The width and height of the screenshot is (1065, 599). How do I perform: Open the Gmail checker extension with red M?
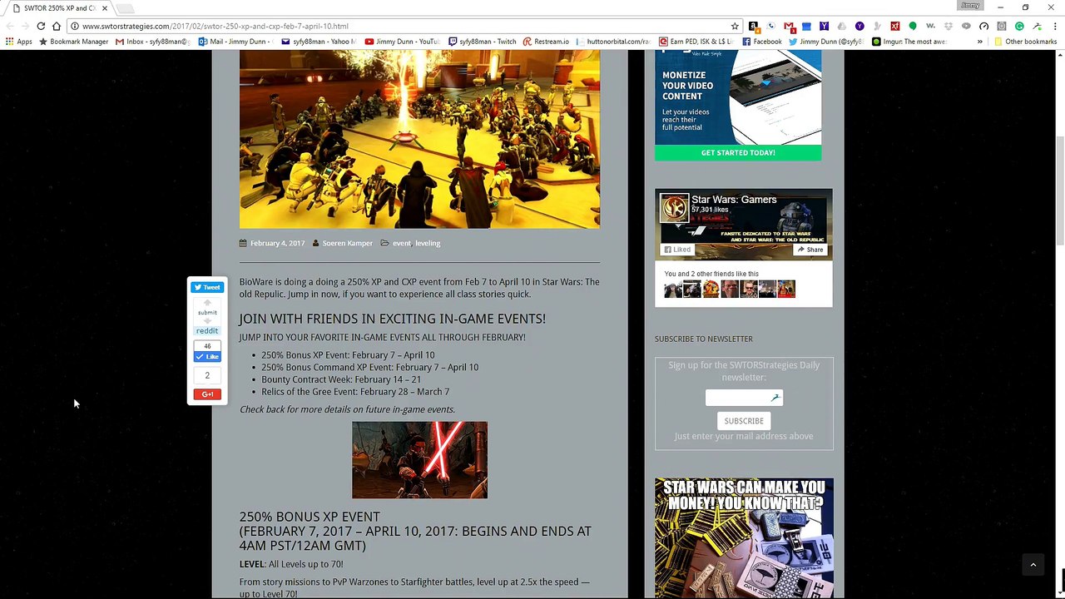coord(789,26)
